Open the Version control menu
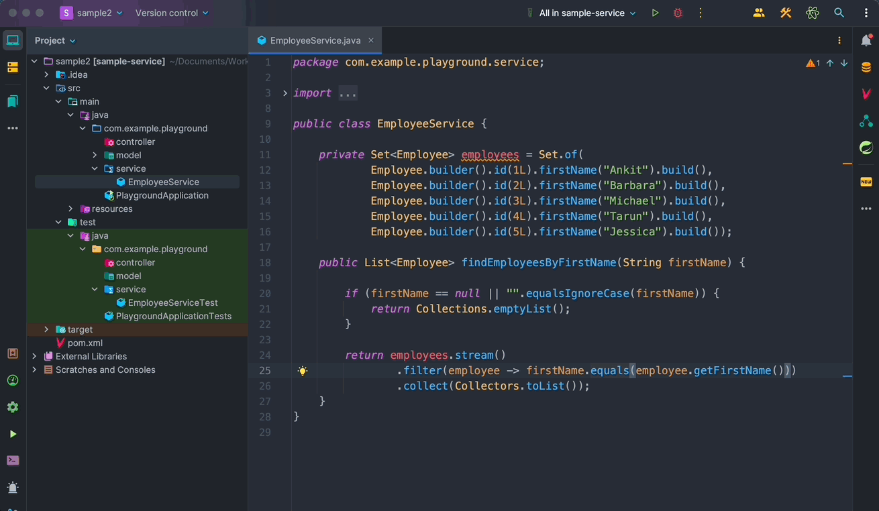This screenshot has height=511, width=879. 172,13
